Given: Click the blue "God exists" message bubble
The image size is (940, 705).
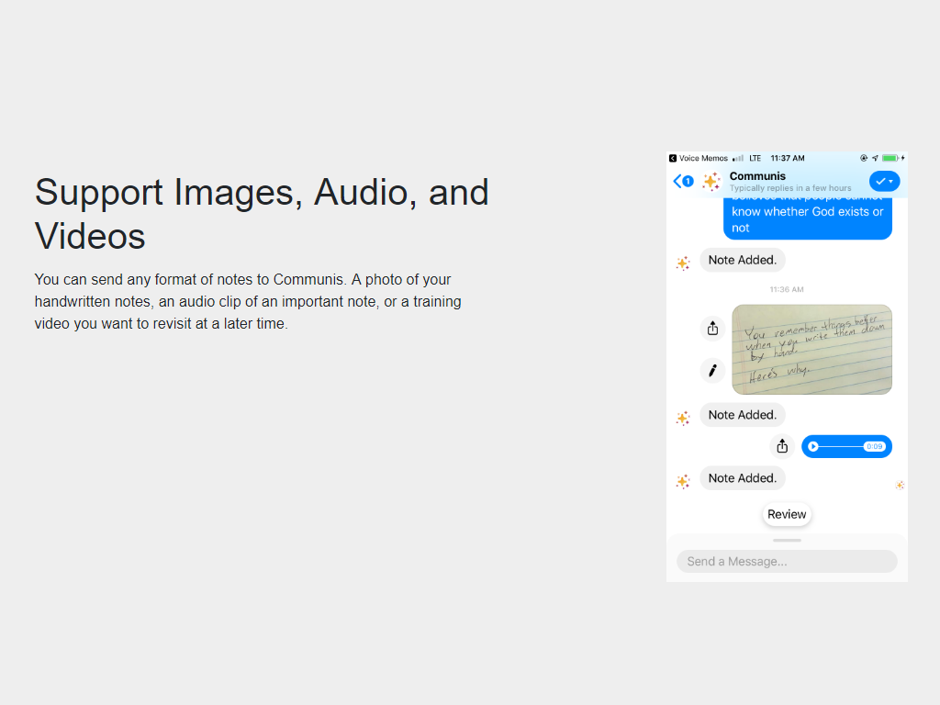Looking at the screenshot, I should (807, 217).
